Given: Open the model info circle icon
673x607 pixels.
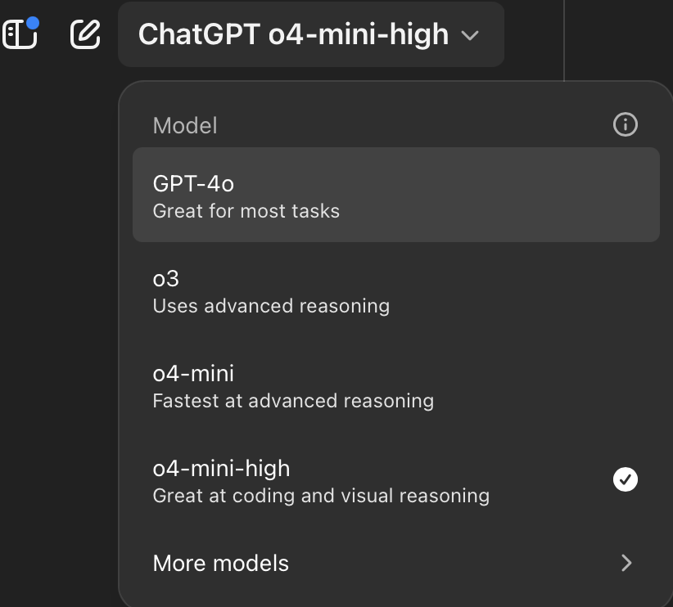Looking at the screenshot, I should (x=625, y=125).
